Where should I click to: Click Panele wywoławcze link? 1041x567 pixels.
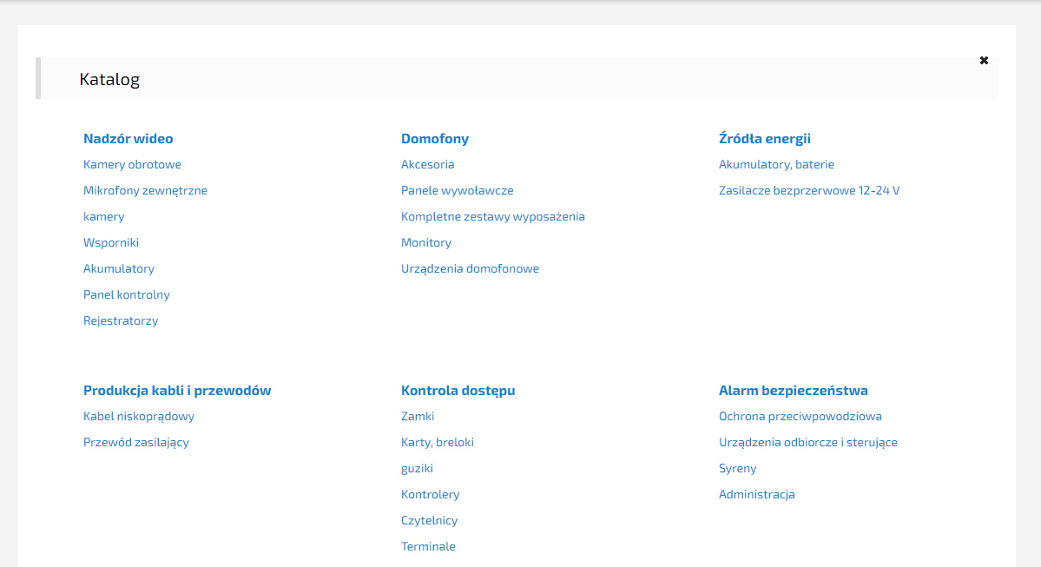457,191
